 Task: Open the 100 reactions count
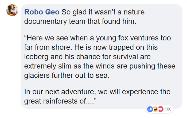coord(168,109)
